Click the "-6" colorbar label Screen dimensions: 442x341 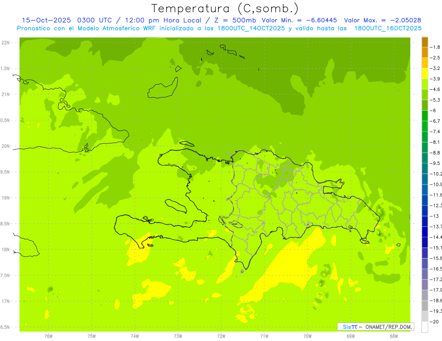(433, 110)
